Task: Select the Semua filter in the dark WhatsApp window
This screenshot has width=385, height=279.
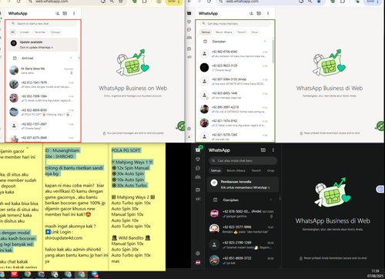Action: pyautogui.click(x=216, y=170)
